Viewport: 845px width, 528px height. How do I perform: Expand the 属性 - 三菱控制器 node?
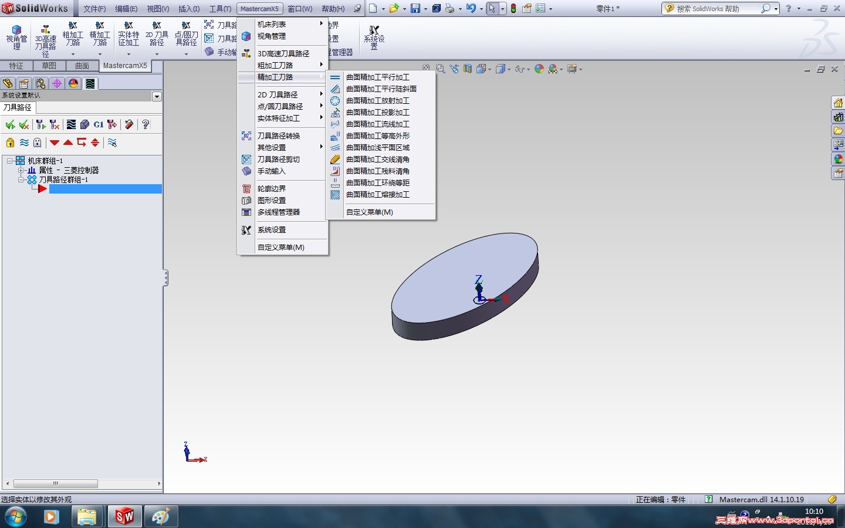click(21, 170)
